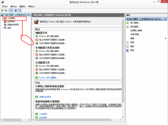Click the 域配置文件 heading
The height and width of the screenshot is (125, 168).
41,33
